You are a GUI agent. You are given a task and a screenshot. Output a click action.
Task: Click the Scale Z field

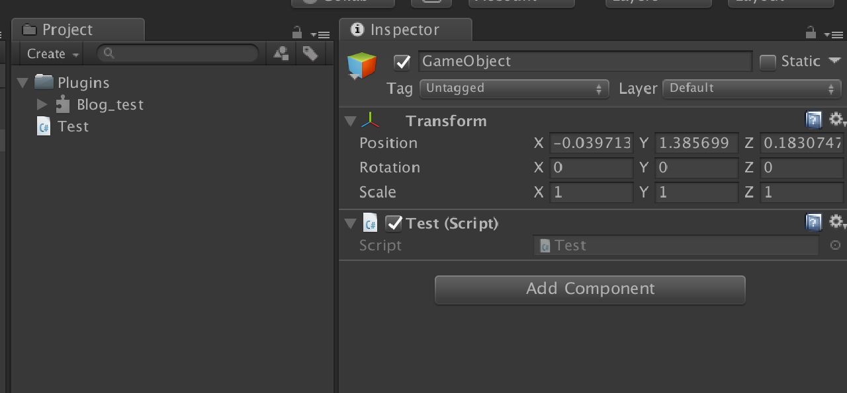(x=802, y=192)
